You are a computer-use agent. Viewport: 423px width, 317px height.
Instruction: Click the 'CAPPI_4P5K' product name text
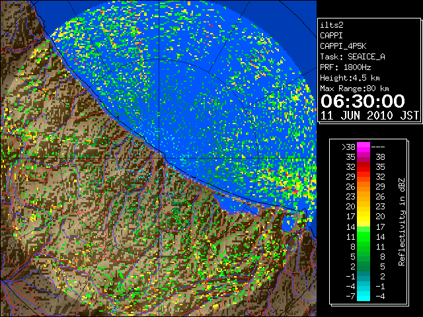(343, 46)
